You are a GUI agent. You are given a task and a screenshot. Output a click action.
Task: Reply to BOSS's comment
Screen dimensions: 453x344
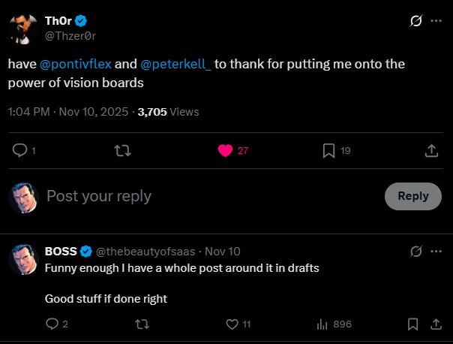click(52, 324)
